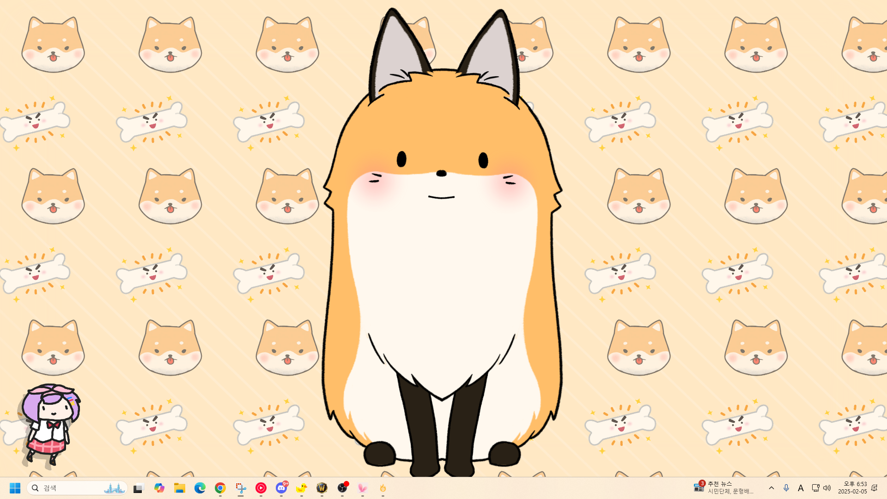
Task: Toggle the microphone tray indicator
Action: pos(786,488)
